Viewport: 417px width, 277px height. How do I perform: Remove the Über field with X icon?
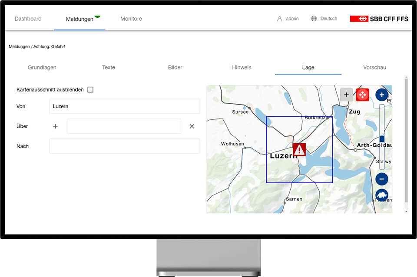coord(192,126)
